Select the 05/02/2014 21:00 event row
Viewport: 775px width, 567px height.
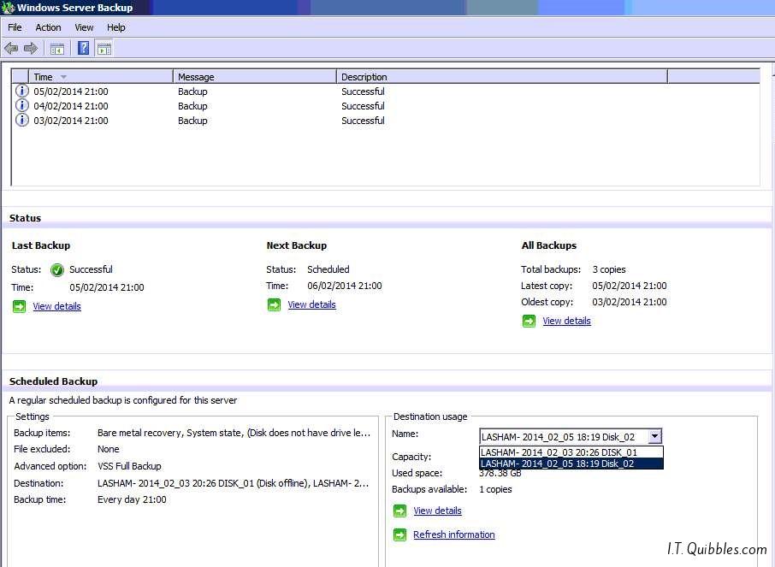[386, 92]
